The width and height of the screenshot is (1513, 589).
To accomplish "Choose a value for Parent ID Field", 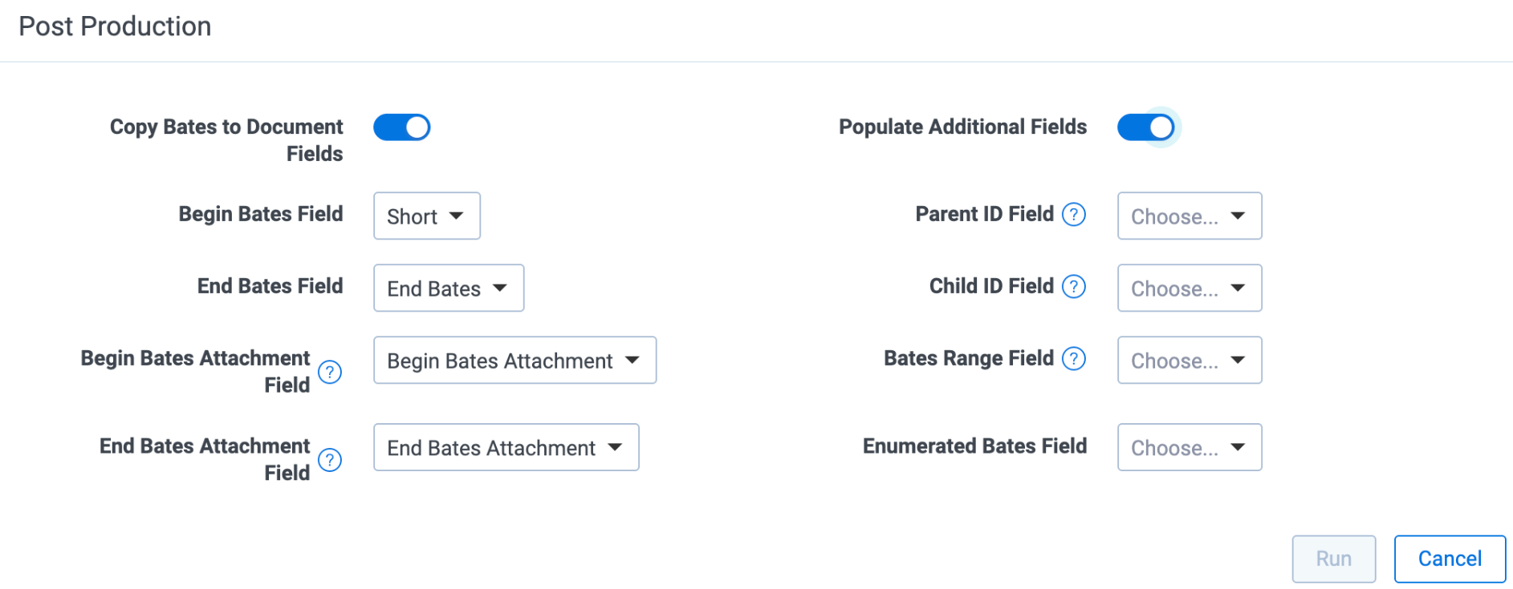I will [x=1190, y=216].
